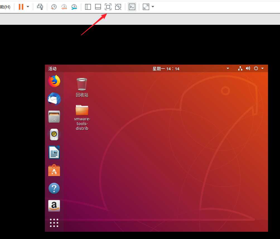The width and height of the screenshot is (280, 239).
Task: Open Ubuntu Software store from the dock
Action: pyautogui.click(x=54, y=170)
